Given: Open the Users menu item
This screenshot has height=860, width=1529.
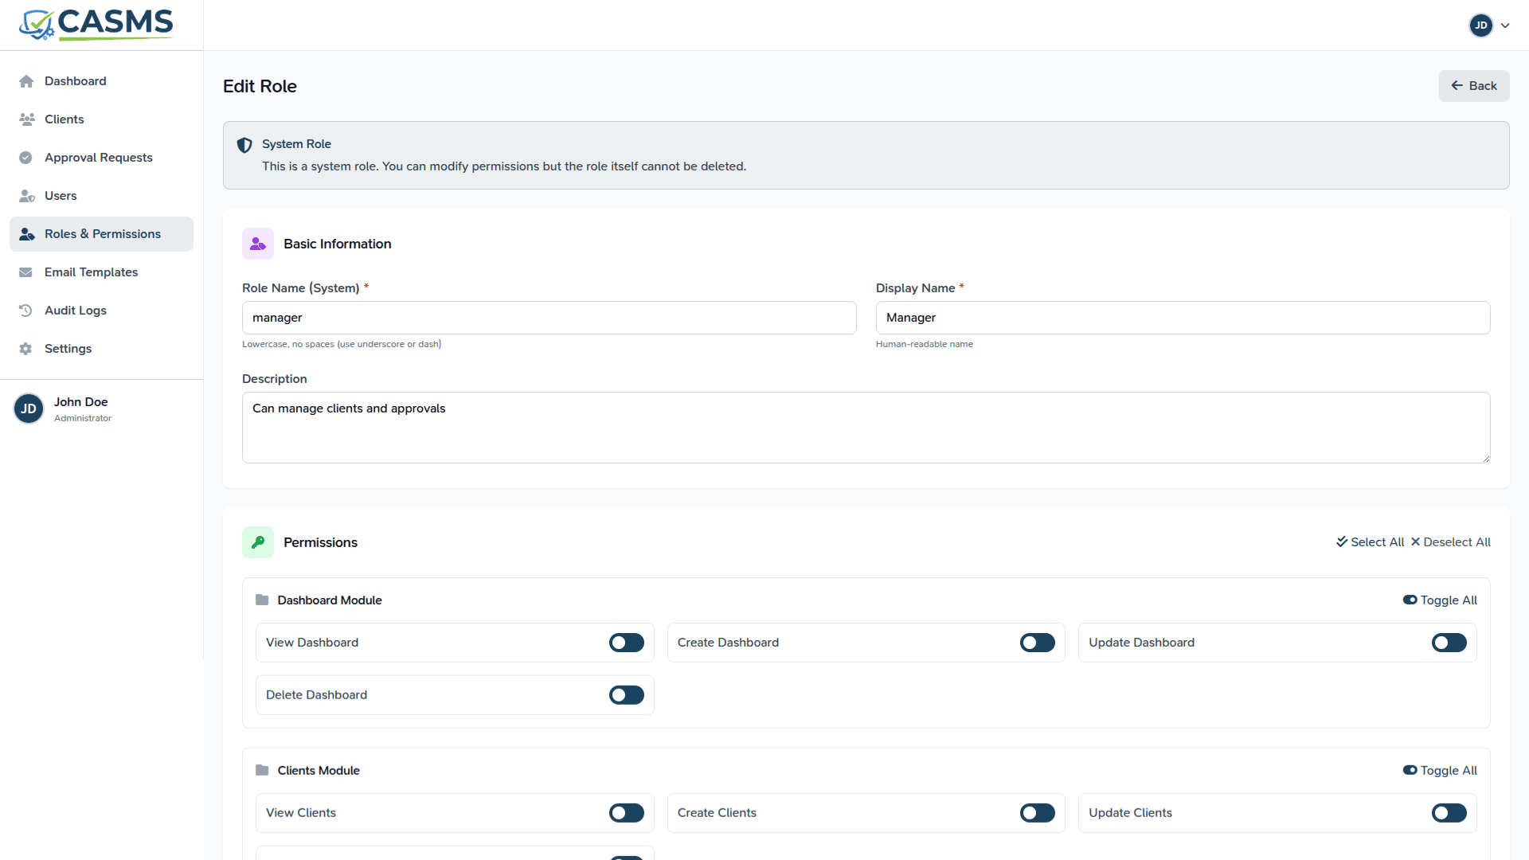Looking at the screenshot, I should pos(61,196).
